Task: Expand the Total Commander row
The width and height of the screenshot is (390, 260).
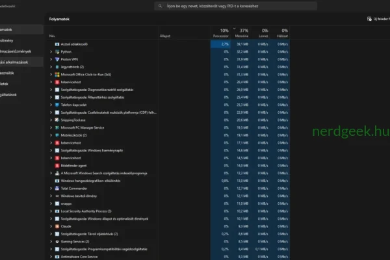Action: [51, 188]
